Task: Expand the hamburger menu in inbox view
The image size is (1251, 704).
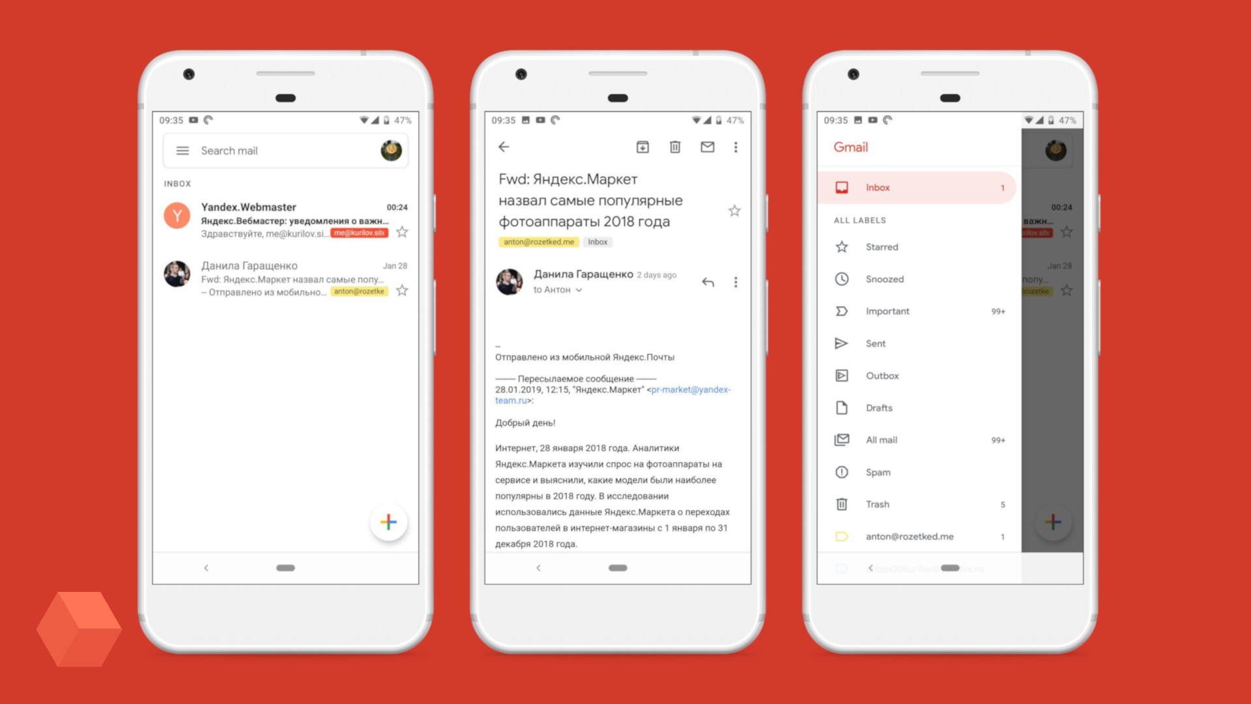Action: click(184, 151)
